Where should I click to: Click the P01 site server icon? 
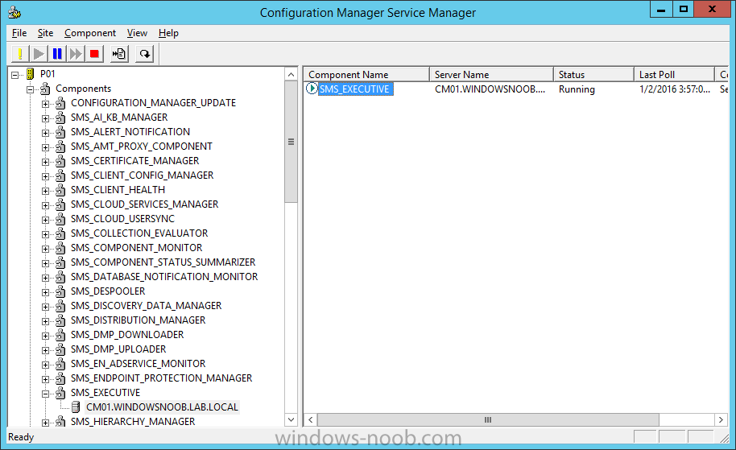[31, 74]
